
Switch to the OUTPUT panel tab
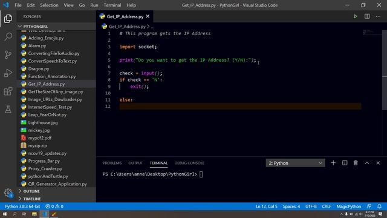tap(135, 163)
